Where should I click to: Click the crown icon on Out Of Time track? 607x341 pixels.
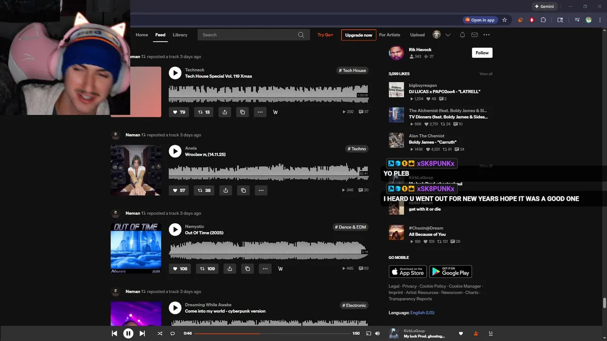[280, 269]
